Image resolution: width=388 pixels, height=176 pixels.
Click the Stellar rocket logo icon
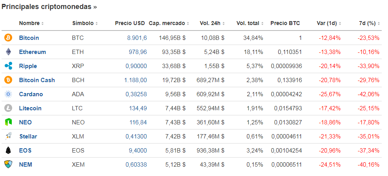pyautogui.click(x=8, y=136)
